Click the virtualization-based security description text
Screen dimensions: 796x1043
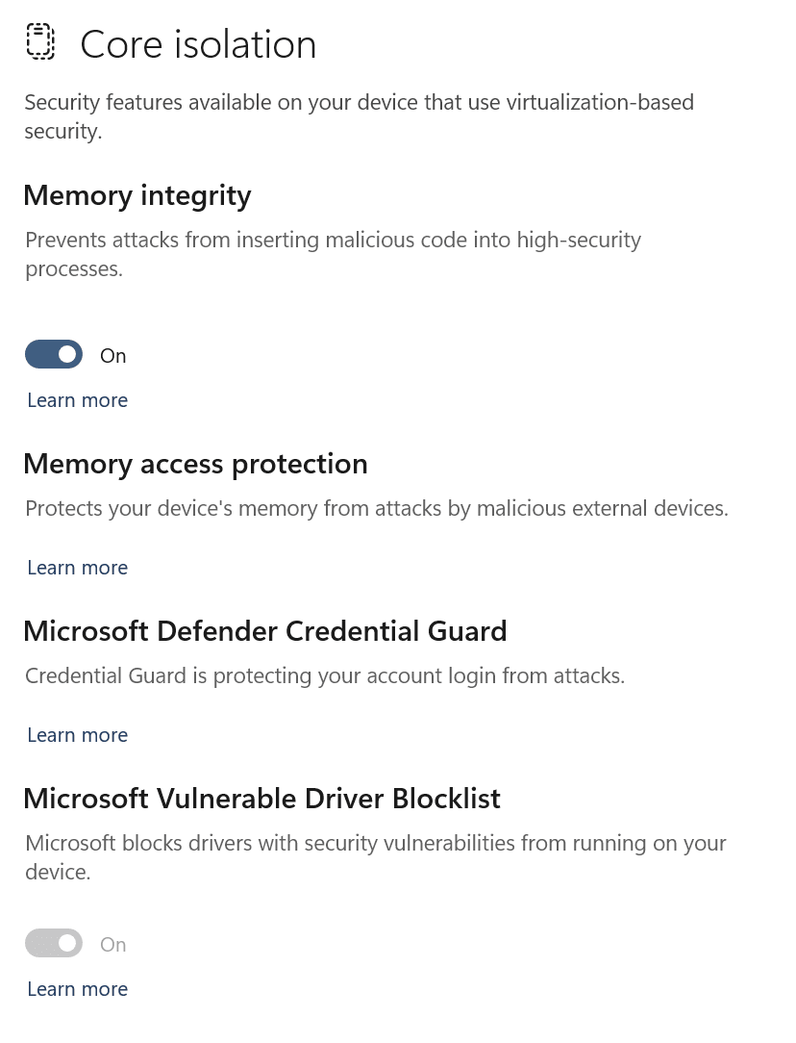(x=360, y=116)
